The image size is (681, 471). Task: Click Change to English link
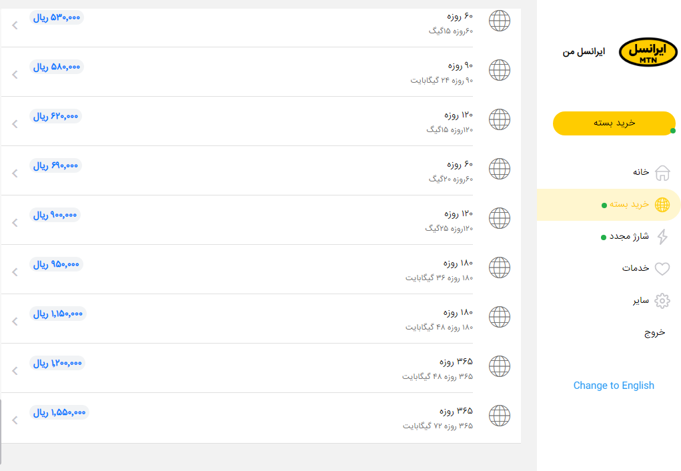pyautogui.click(x=614, y=386)
